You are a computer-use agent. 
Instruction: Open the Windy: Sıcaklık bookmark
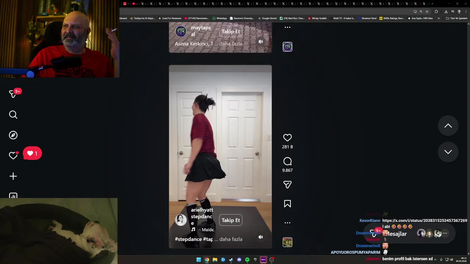pos(318,18)
